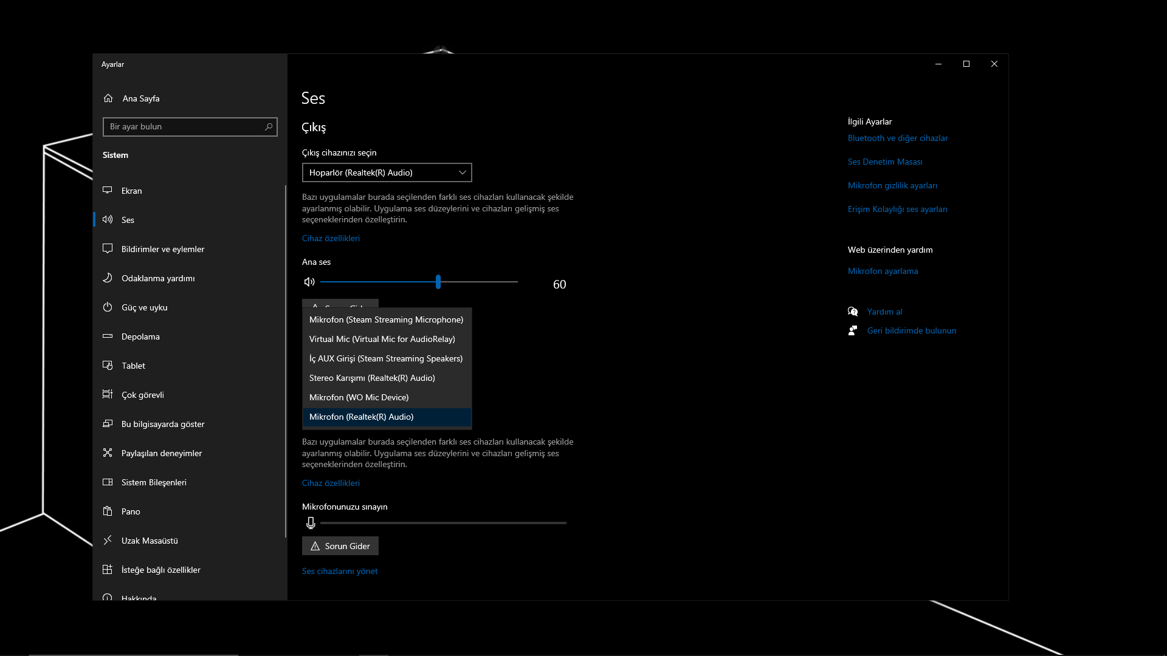1167x656 pixels.
Task: Open Güç ve uyku power icon
Action: [x=108, y=307]
